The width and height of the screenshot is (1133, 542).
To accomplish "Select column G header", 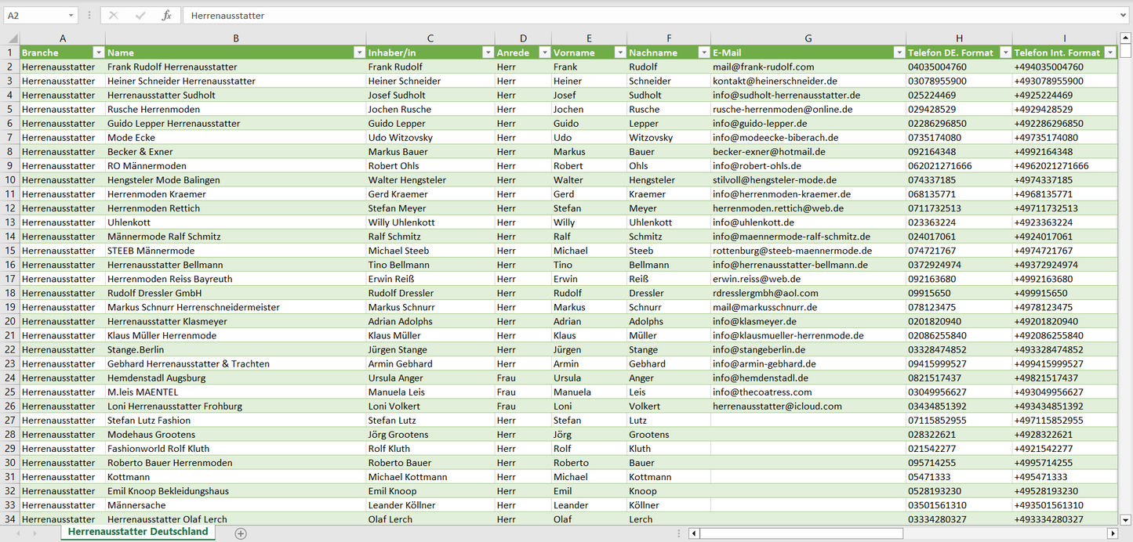I will pos(808,38).
